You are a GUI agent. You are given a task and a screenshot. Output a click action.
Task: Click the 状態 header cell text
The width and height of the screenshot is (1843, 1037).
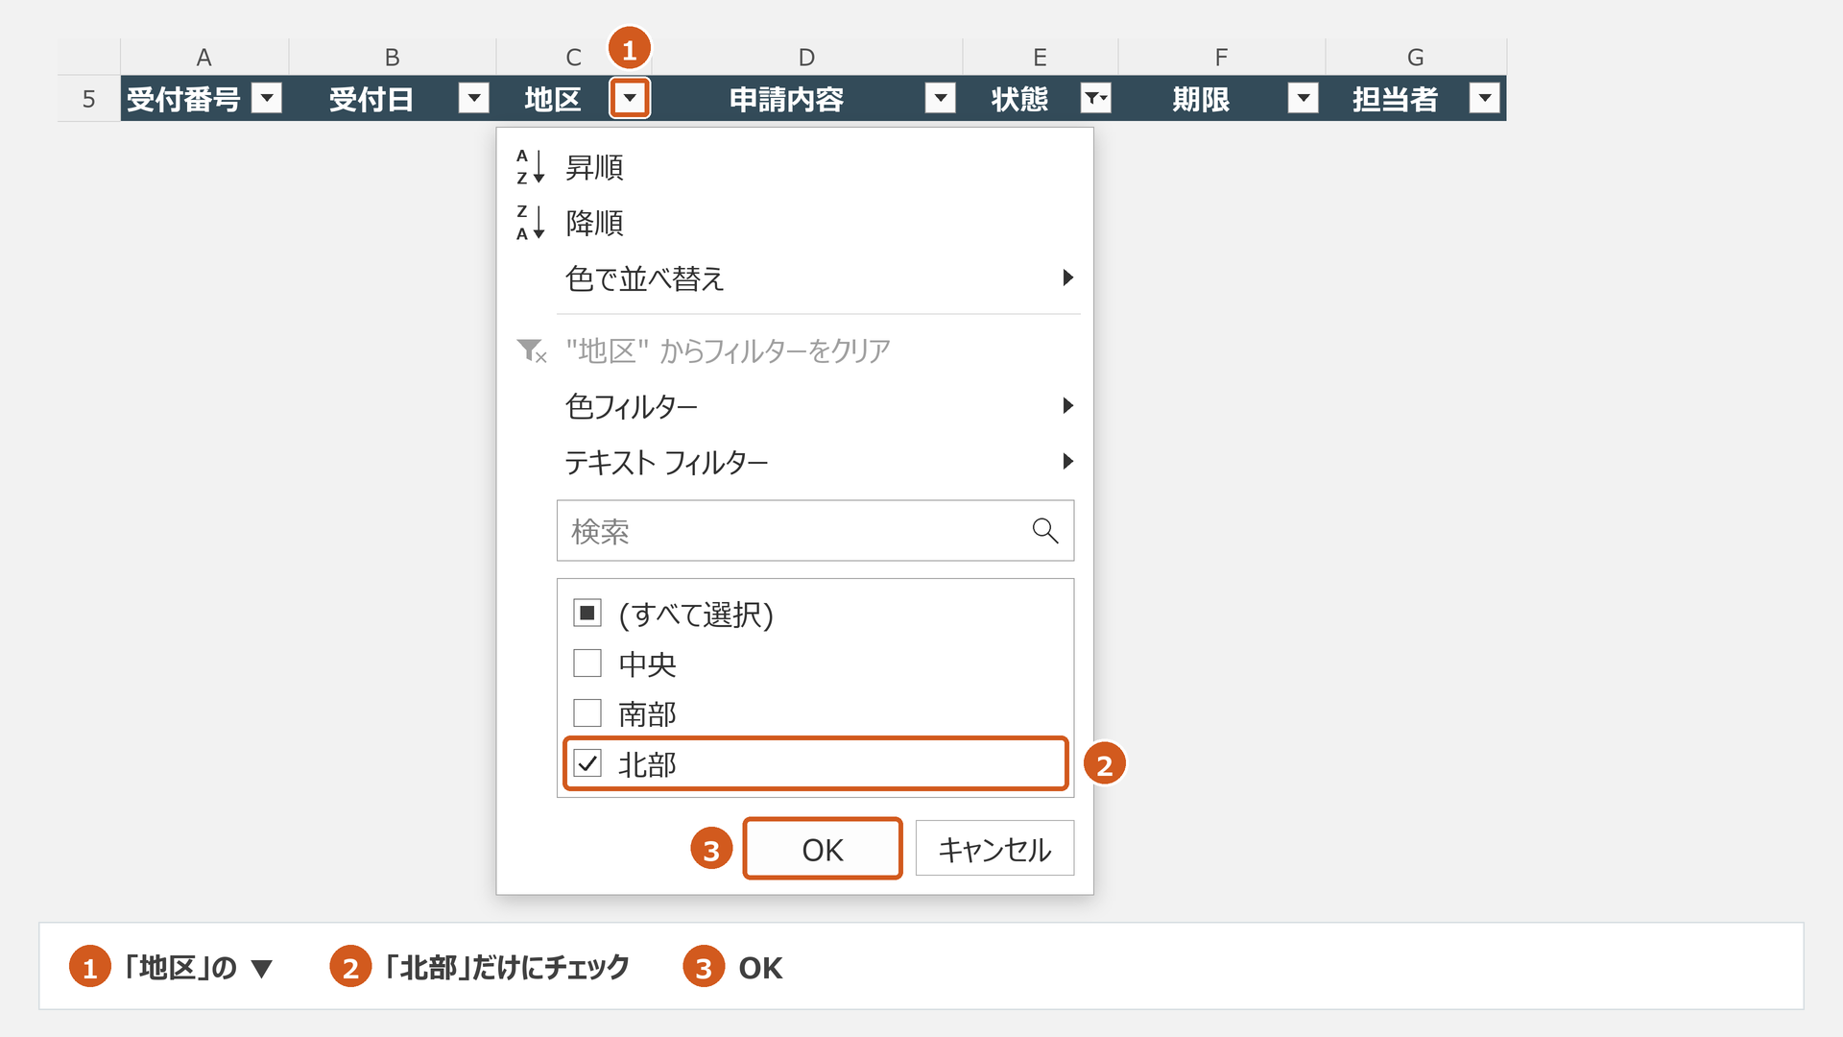1020,99
